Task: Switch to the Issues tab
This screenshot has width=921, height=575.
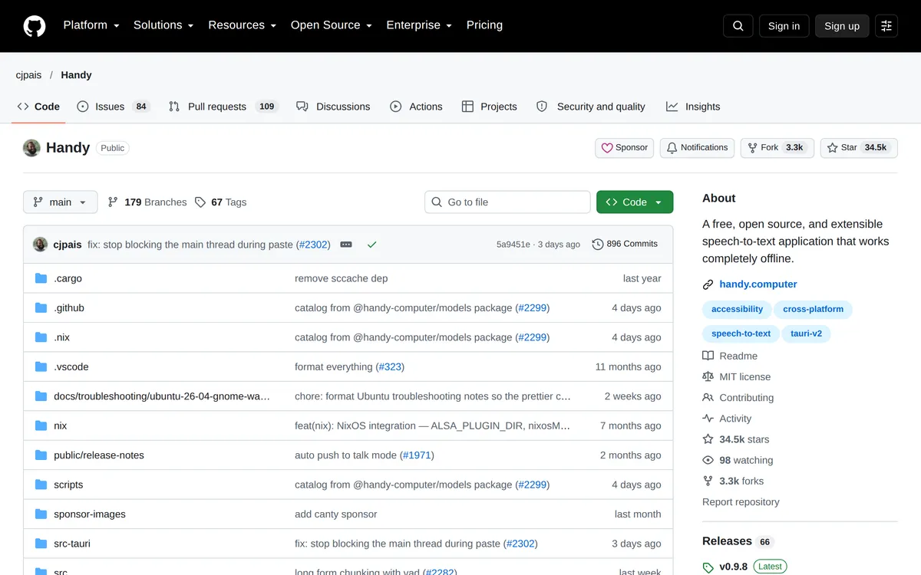Action: [x=114, y=107]
